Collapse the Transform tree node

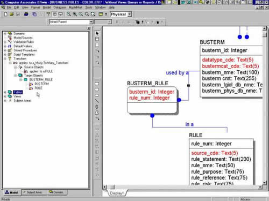point(5,58)
